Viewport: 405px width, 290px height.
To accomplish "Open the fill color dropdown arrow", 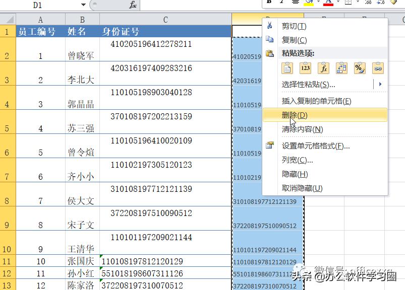I will coord(318,4).
